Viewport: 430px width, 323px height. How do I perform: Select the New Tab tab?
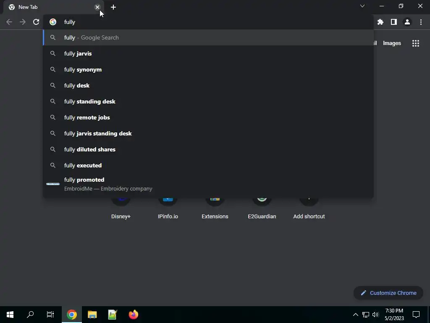tap(54, 7)
